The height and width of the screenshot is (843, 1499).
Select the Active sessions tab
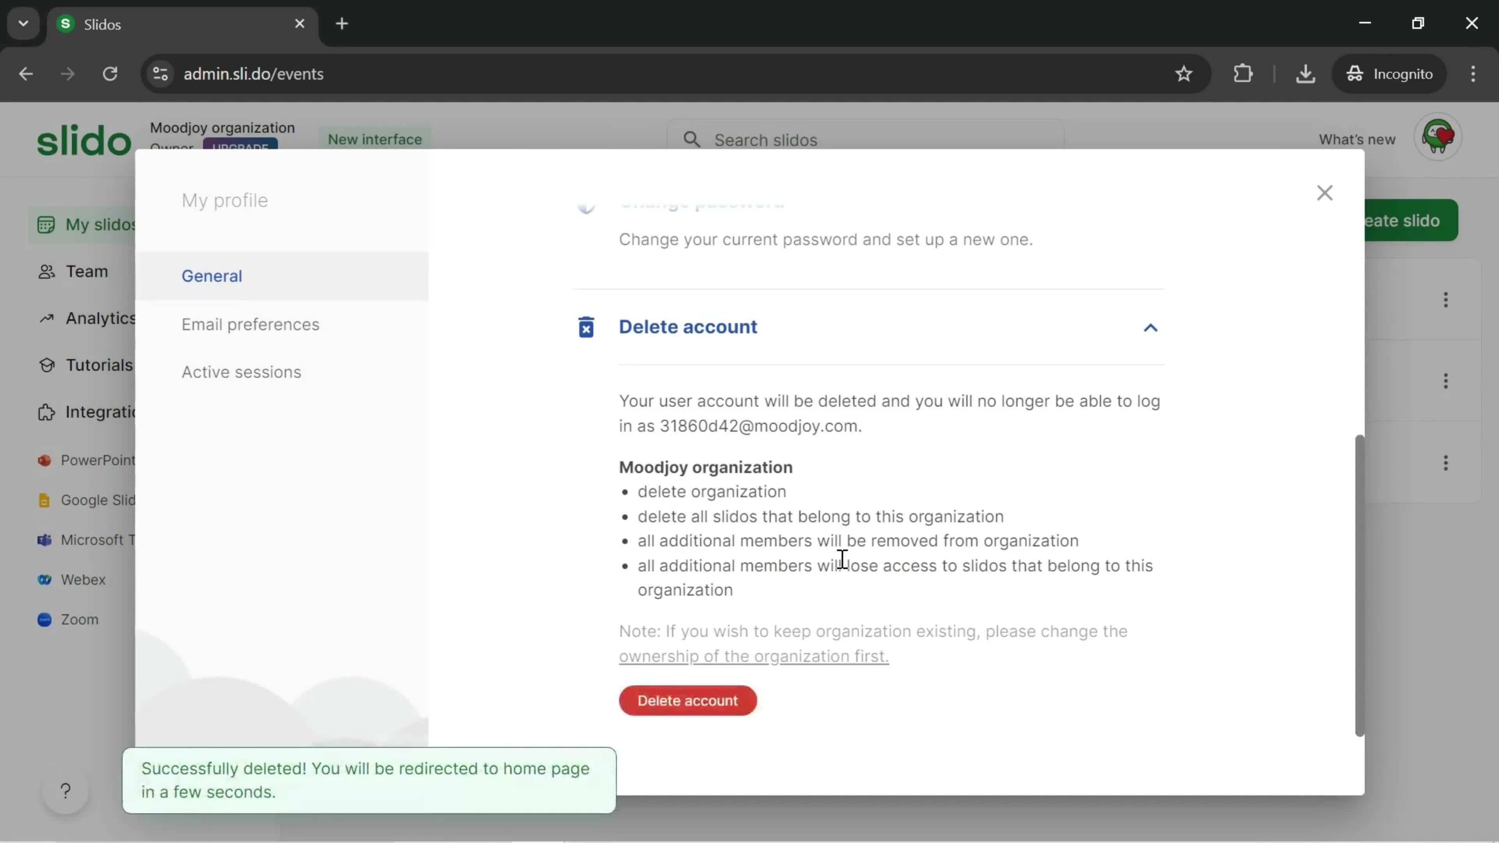(x=241, y=372)
